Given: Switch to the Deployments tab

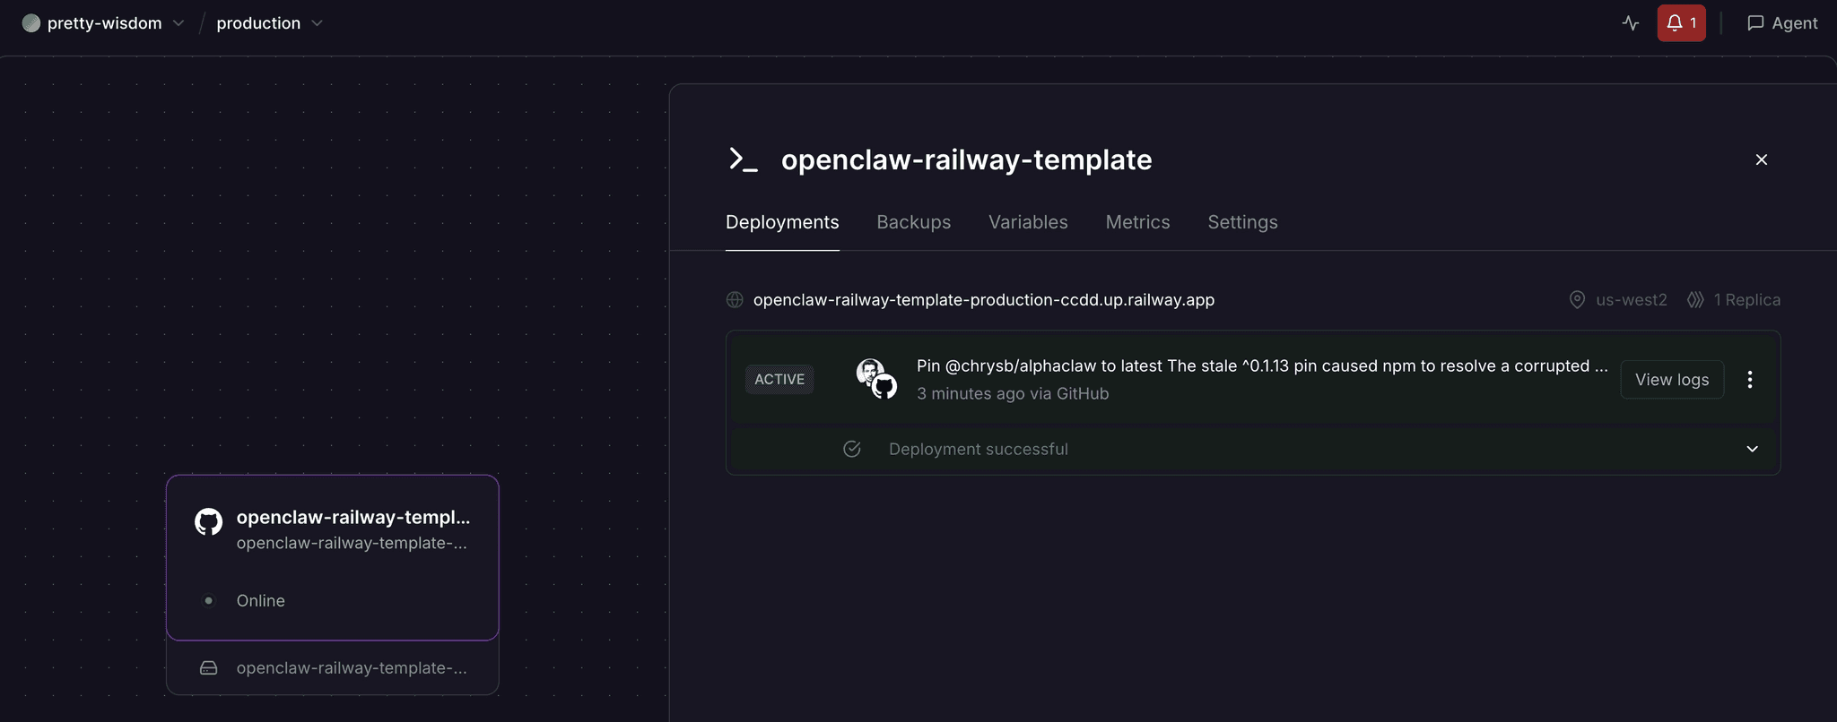Looking at the screenshot, I should tap(782, 222).
